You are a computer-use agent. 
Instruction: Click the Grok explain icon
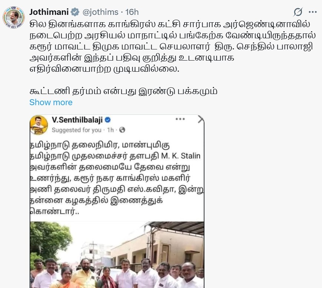[298, 12]
